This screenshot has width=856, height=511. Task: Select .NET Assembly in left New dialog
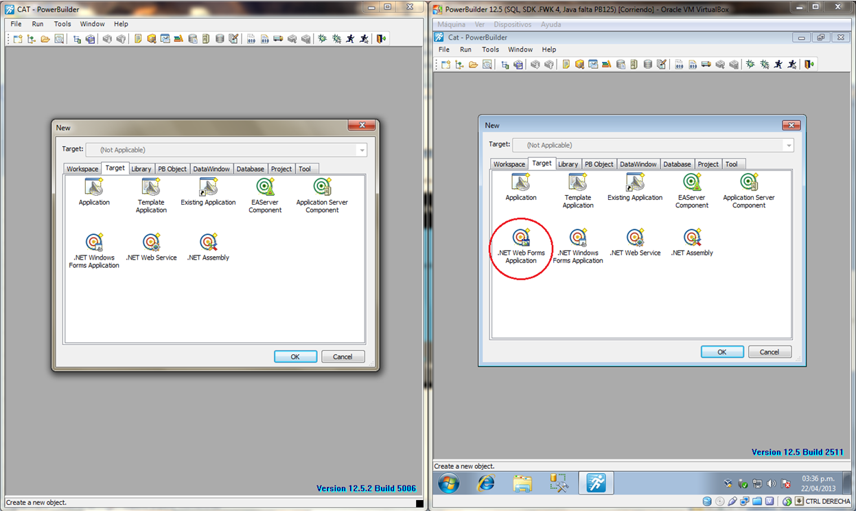208,248
